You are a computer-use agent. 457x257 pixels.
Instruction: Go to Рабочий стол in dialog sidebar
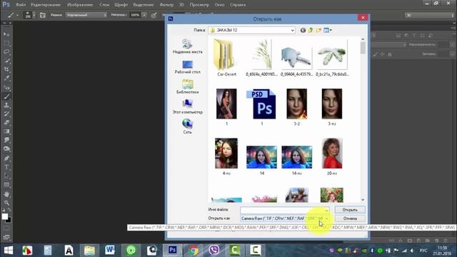tap(187, 66)
